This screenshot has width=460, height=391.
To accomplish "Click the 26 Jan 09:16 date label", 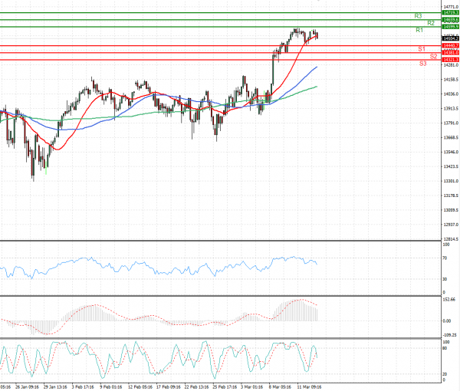I will pyautogui.click(x=27, y=387).
